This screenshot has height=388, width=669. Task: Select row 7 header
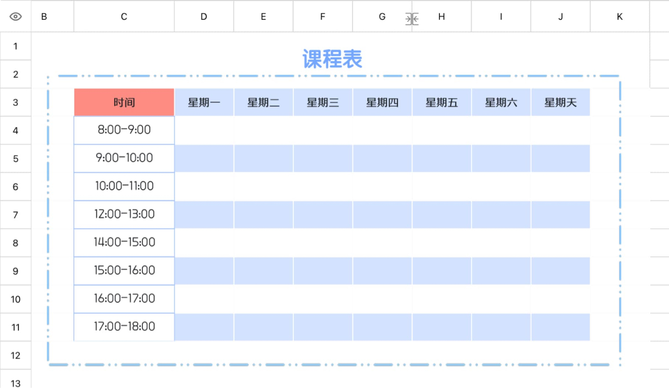click(x=16, y=215)
